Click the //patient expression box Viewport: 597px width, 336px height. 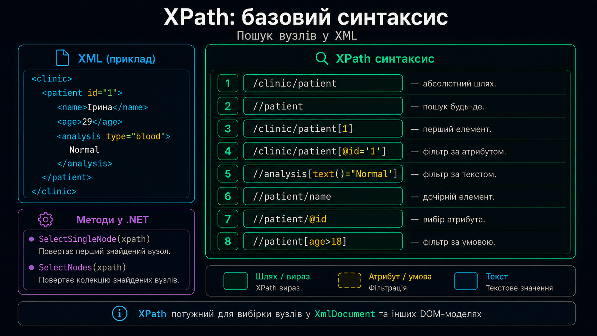(x=323, y=106)
